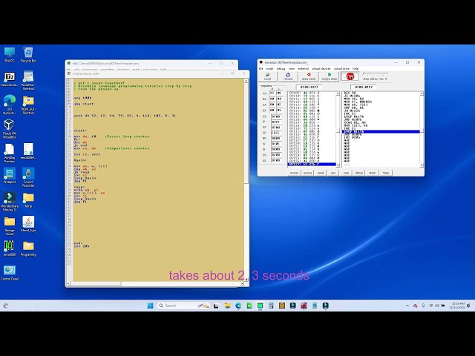The width and height of the screenshot is (475, 356).
Task: Click the source window vertical scroll up arrow
Action: [x=246, y=81]
